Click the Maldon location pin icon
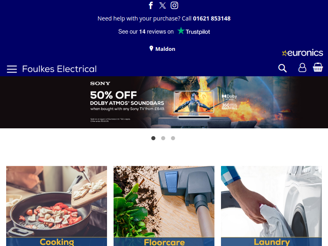 (151, 48)
